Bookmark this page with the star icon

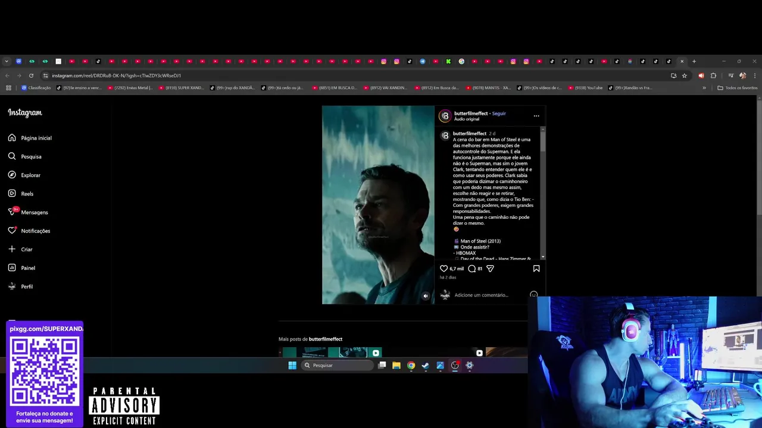tap(685, 75)
